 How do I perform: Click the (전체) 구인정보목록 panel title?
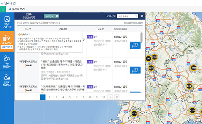pyautogui.click(x=29, y=16)
